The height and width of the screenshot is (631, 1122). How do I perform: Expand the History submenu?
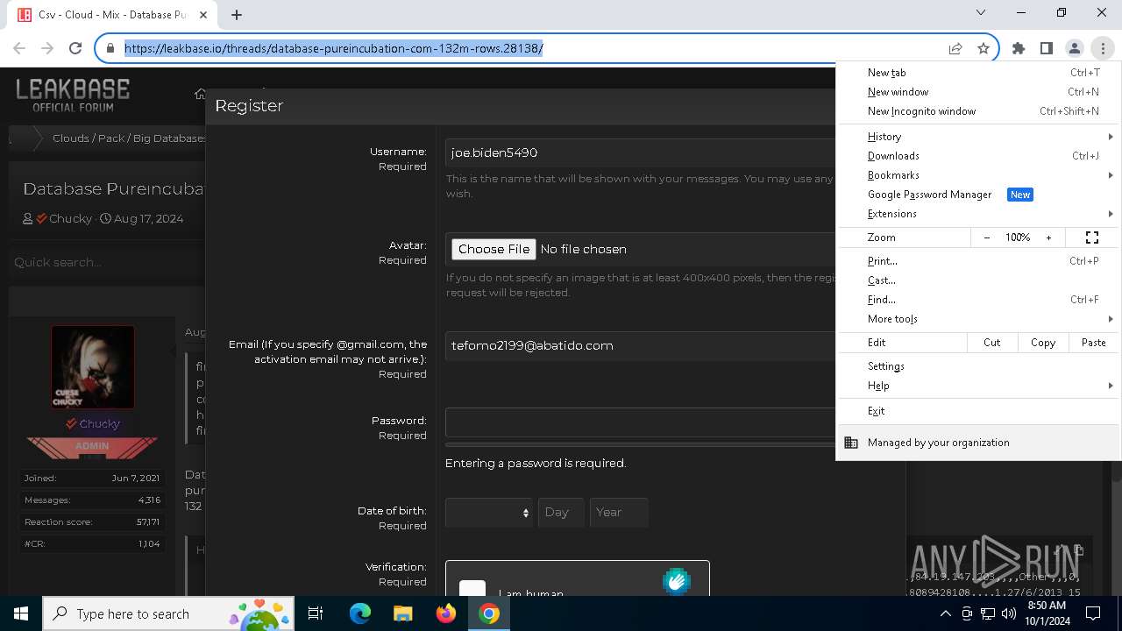click(978, 137)
